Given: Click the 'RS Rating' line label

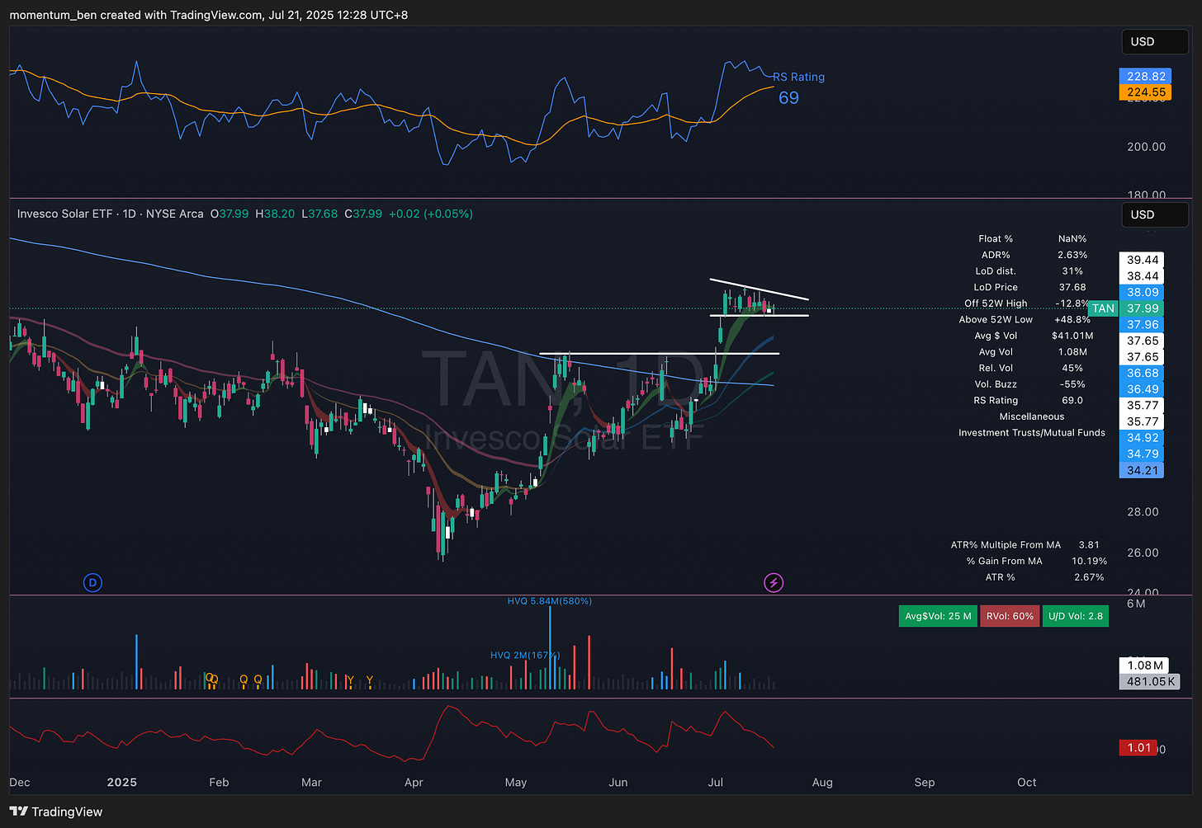Looking at the screenshot, I should [x=798, y=77].
